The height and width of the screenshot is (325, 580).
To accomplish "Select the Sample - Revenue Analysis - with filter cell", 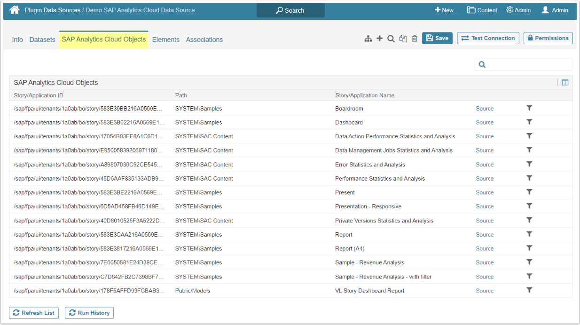I will pyautogui.click(x=383, y=277).
